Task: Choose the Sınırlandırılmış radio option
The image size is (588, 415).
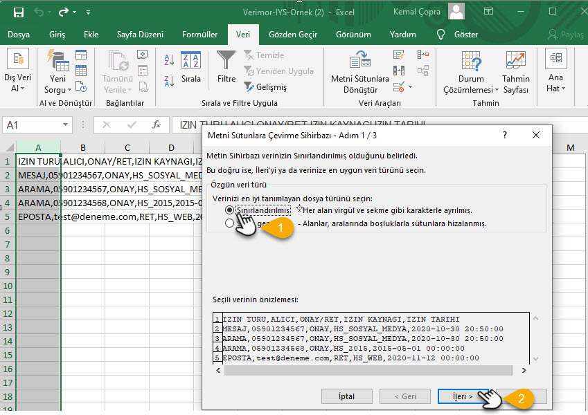Action: pyautogui.click(x=229, y=210)
